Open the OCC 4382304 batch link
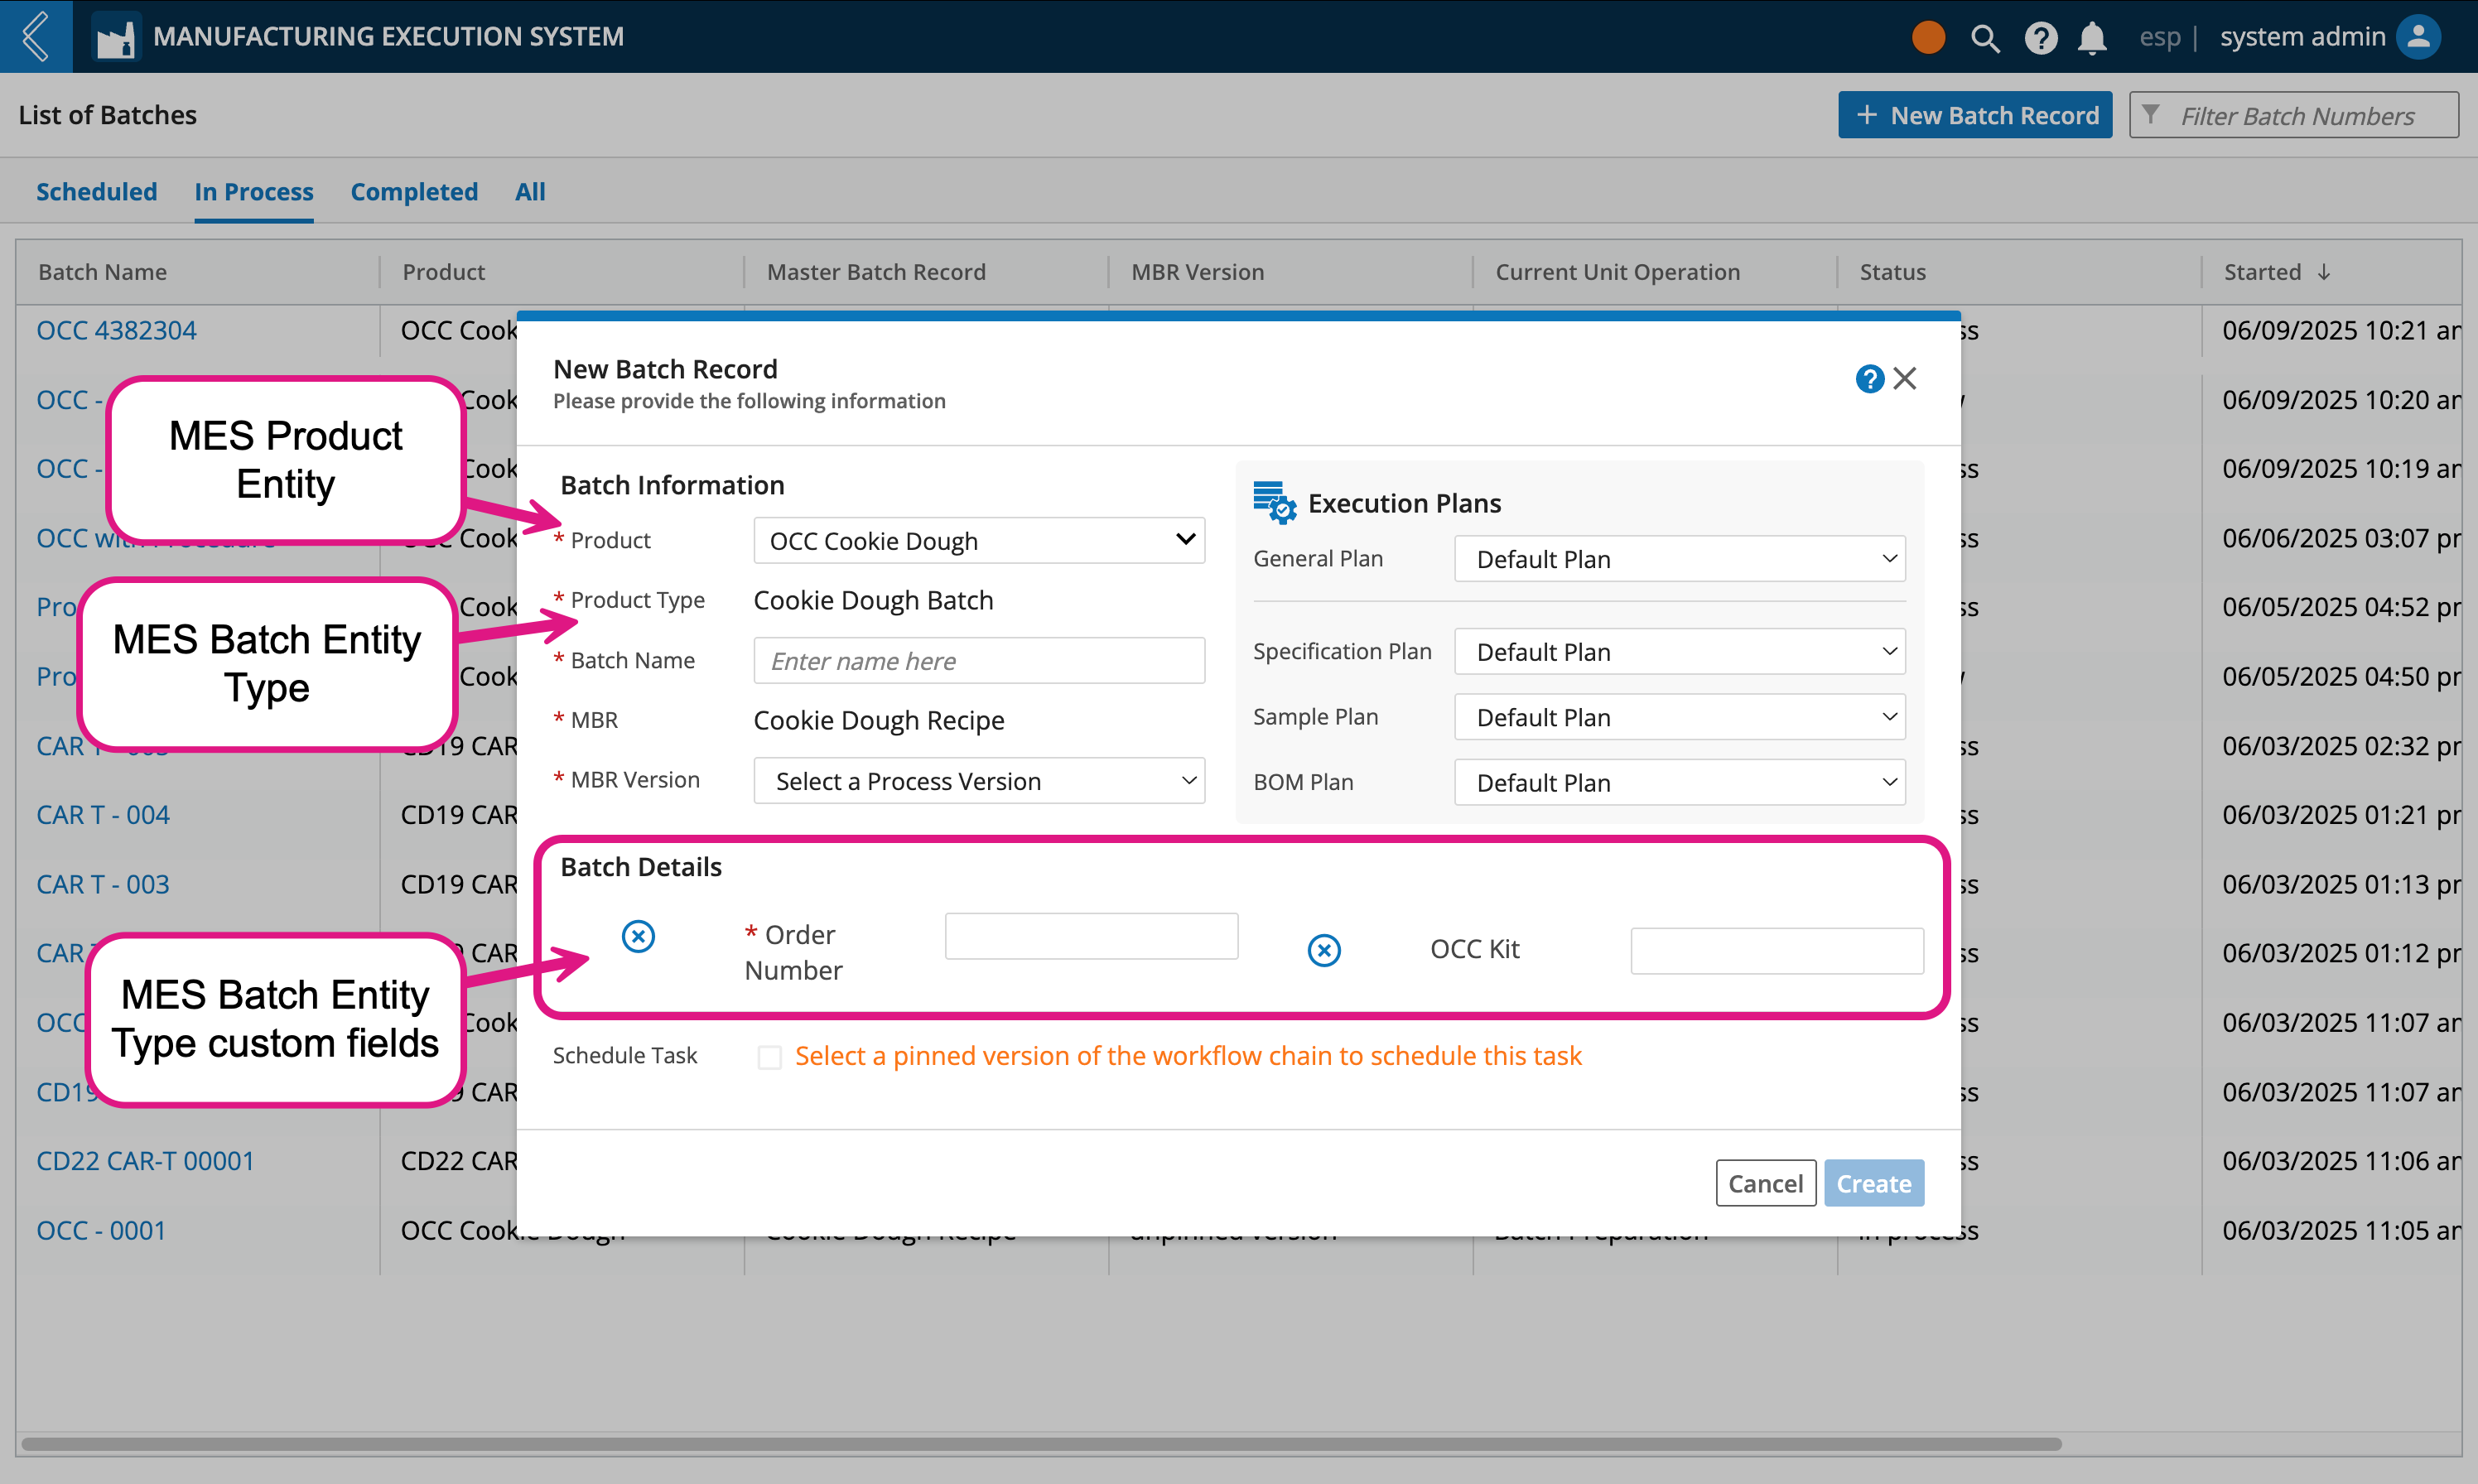The height and width of the screenshot is (1484, 2478). 116,330
